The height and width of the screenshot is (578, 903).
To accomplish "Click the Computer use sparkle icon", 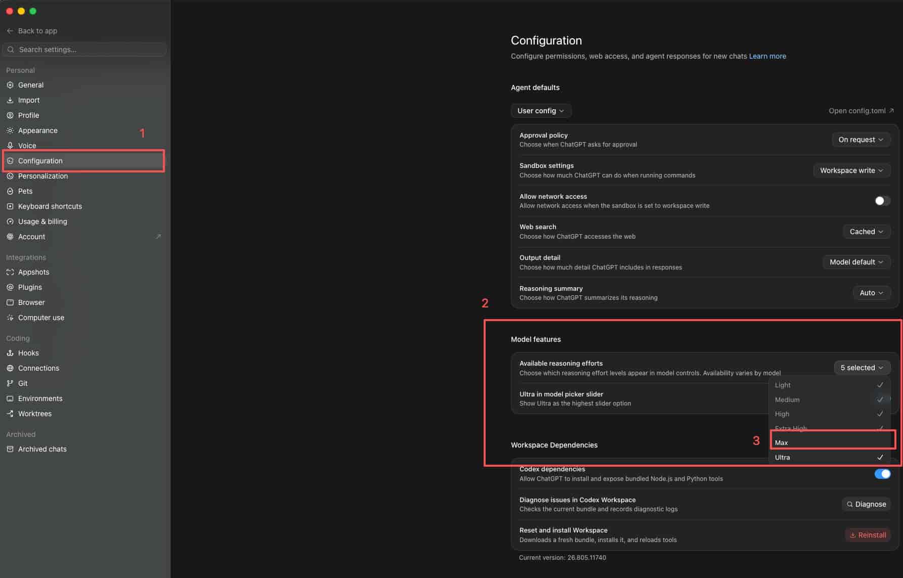I will point(10,318).
